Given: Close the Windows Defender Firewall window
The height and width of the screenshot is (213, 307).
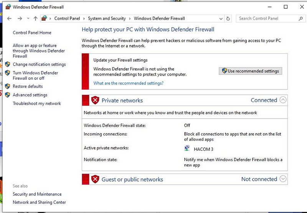Looking at the screenshot, I should [302, 7].
